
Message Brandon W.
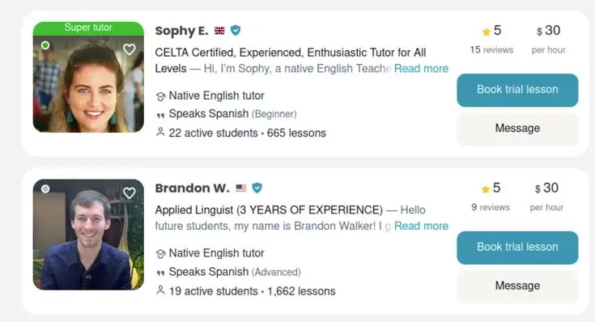click(517, 286)
